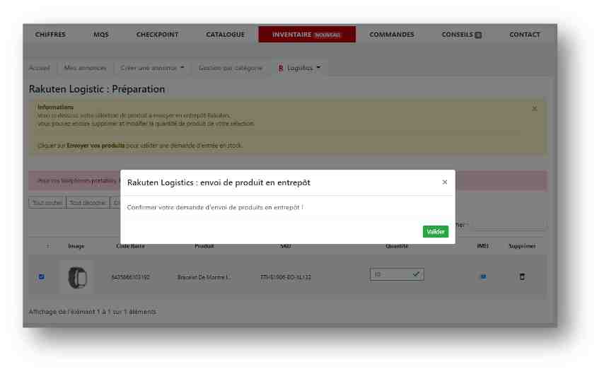Toggle the product row selection checkbox

tap(41, 276)
